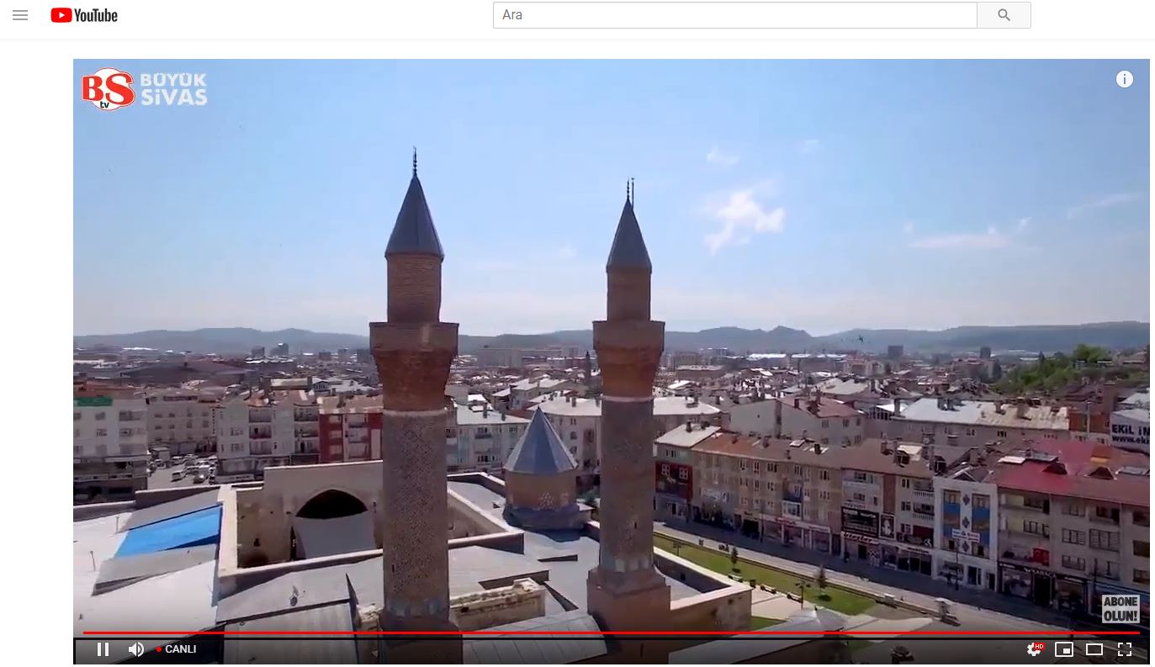Click the magnifying glass search button
The image size is (1155, 667).
(x=1004, y=15)
